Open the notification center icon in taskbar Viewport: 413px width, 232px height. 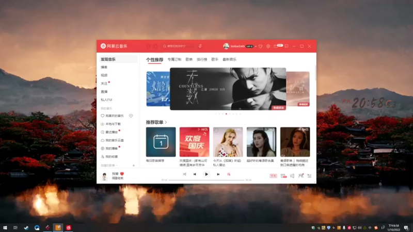click(406, 228)
